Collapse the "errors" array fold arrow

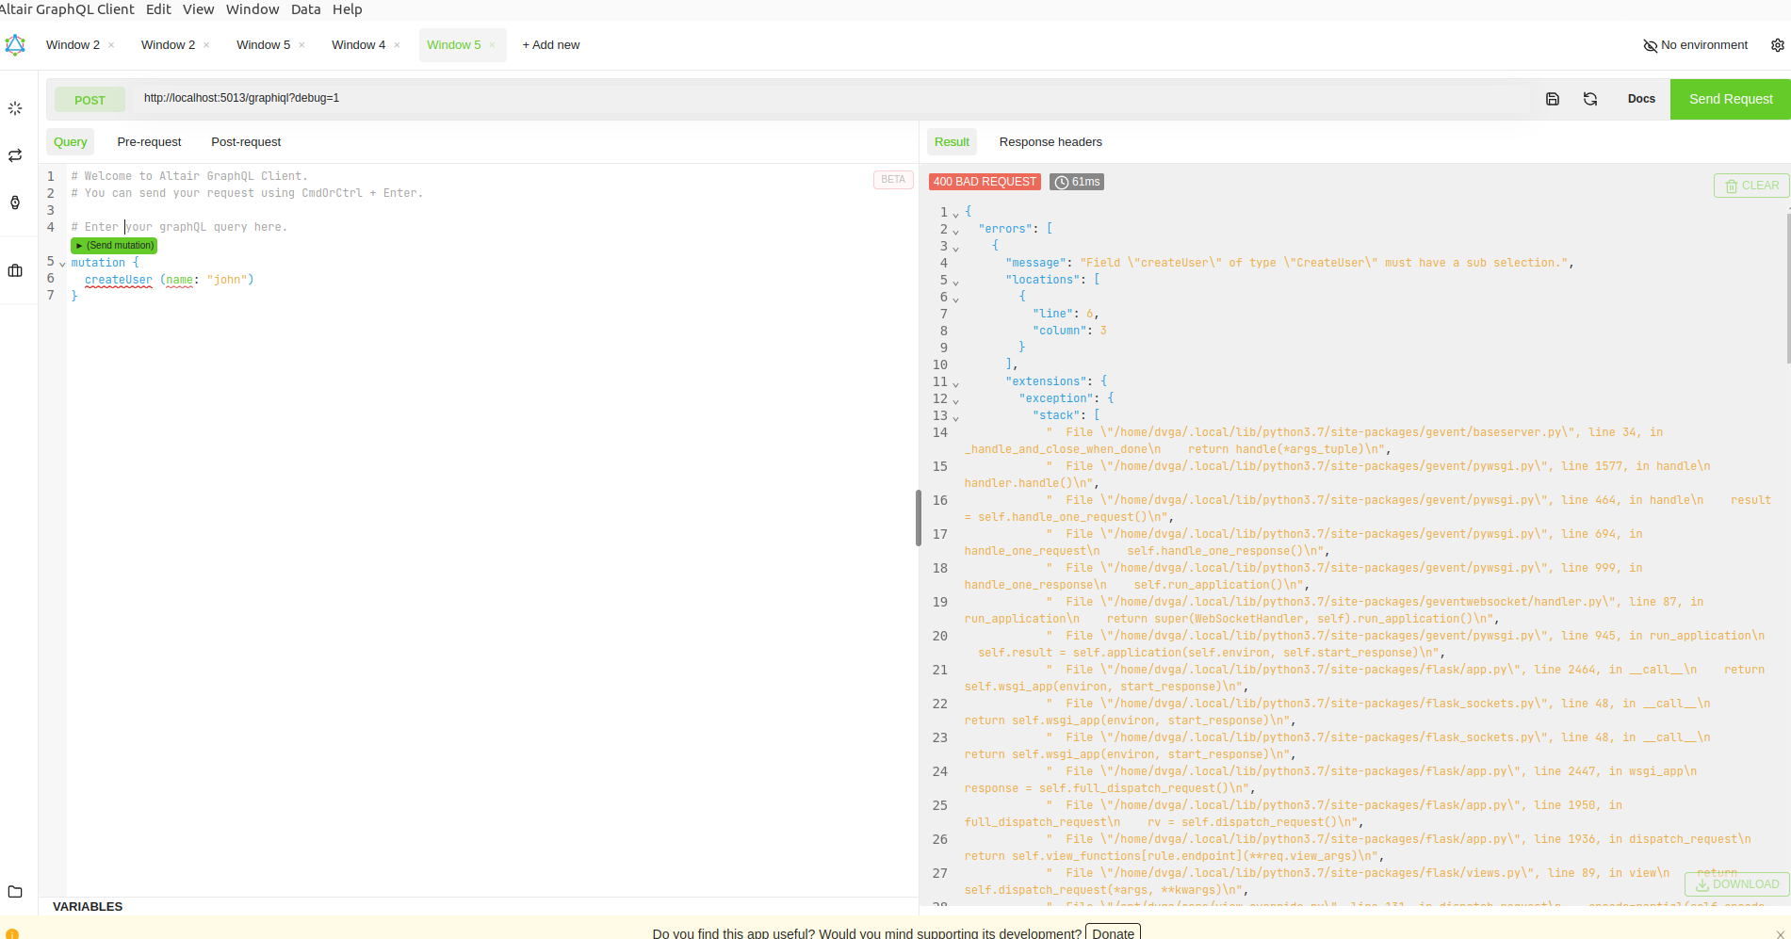955,231
